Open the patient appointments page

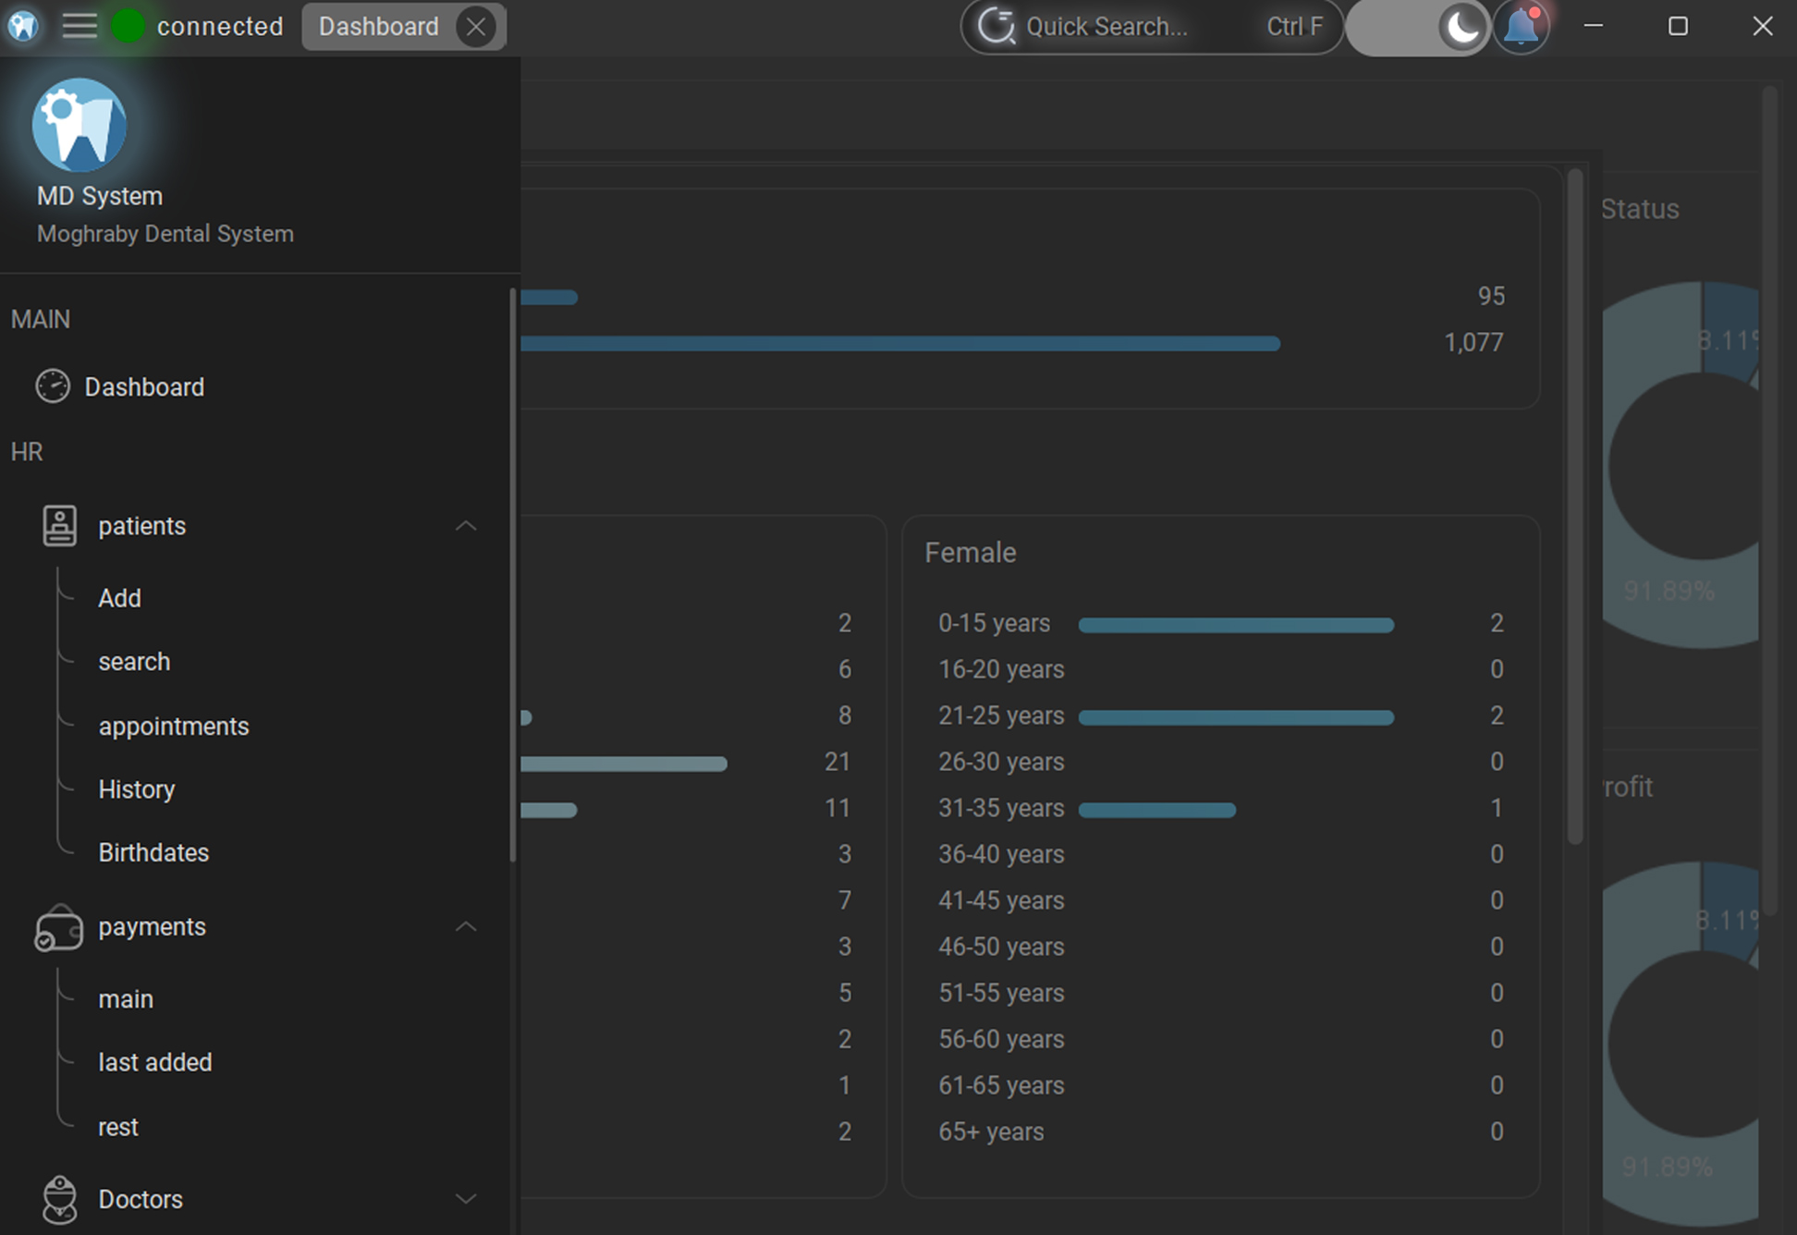(174, 726)
